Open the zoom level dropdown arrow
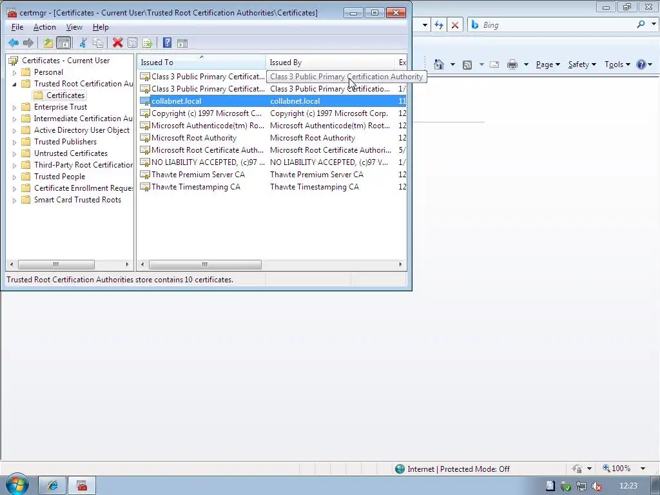This screenshot has height=495, width=660. tap(643, 469)
